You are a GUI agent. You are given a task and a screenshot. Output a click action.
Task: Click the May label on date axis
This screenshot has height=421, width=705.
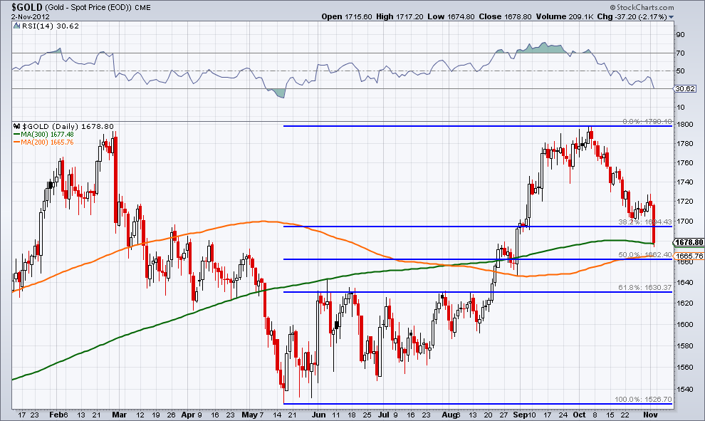pos(247,413)
